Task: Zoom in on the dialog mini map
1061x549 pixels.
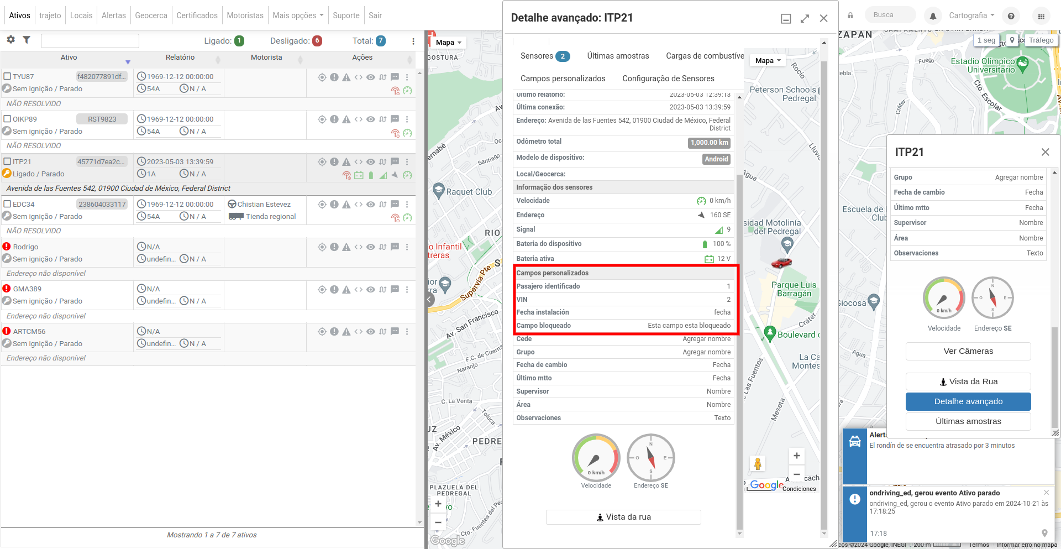Action: click(796, 456)
